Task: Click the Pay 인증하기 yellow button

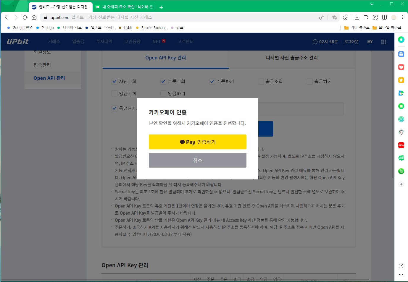Action: point(198,142)
